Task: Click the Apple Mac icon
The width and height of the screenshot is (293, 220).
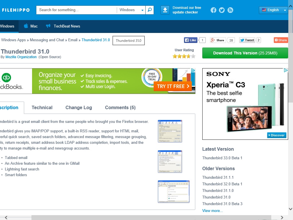Action: [x=26, y=26]
